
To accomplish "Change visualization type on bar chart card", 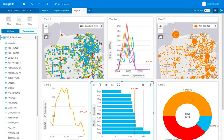I will [x=106, y=85].
